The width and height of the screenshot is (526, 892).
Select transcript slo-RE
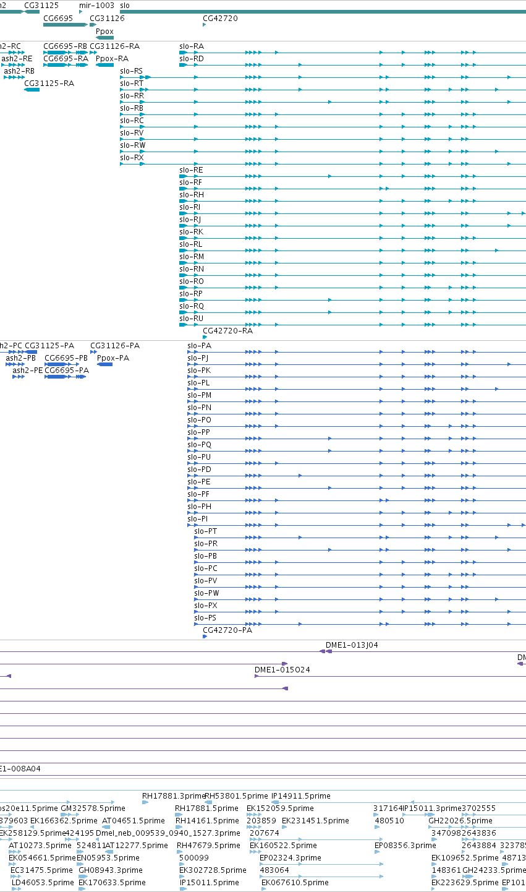[191, 170]
